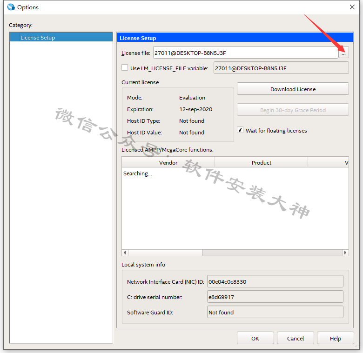The image size is (363, 353).
Task: Open license file browse (...) button
Action: point(343,53)
